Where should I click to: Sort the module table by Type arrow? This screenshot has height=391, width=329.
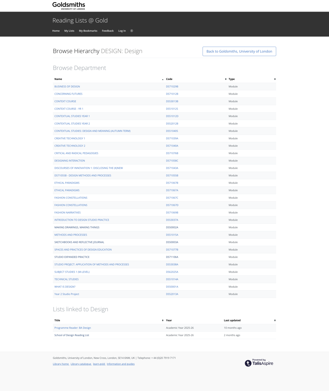tap(275, 79)
